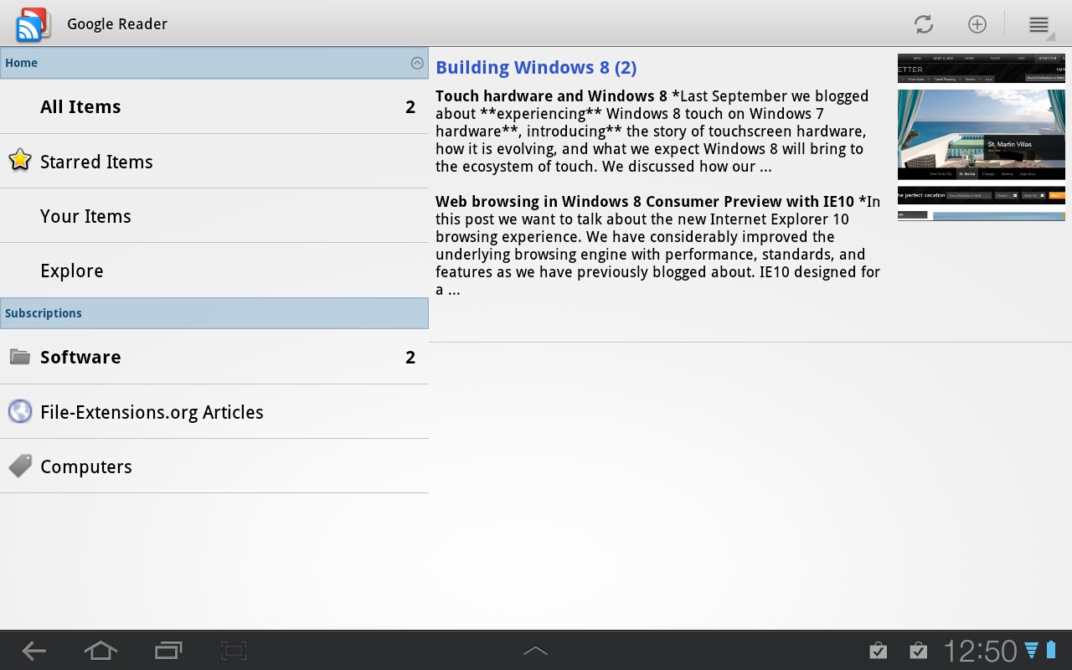
Task: Open the Explore section
Action: tap(214, 271)
